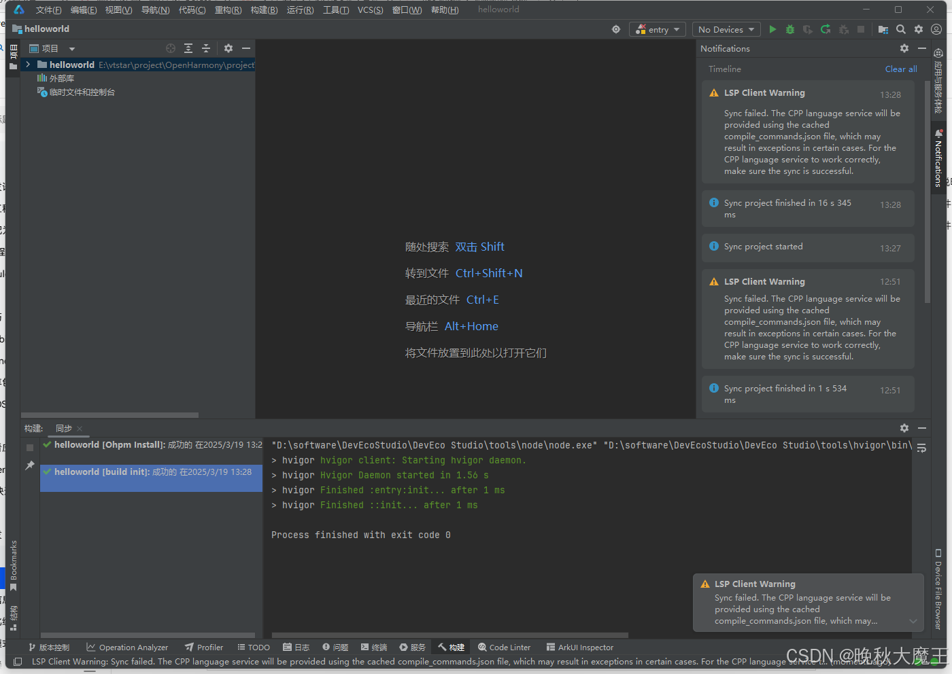Open the SDK Manager icon
The image size is (952, 674).
pyautogui.click(x=883, y=29)
